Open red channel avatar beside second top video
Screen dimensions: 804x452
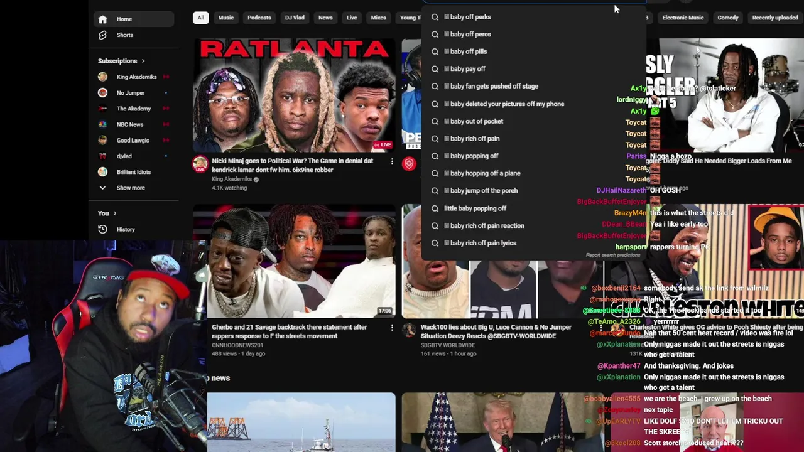tap(409, 164)
